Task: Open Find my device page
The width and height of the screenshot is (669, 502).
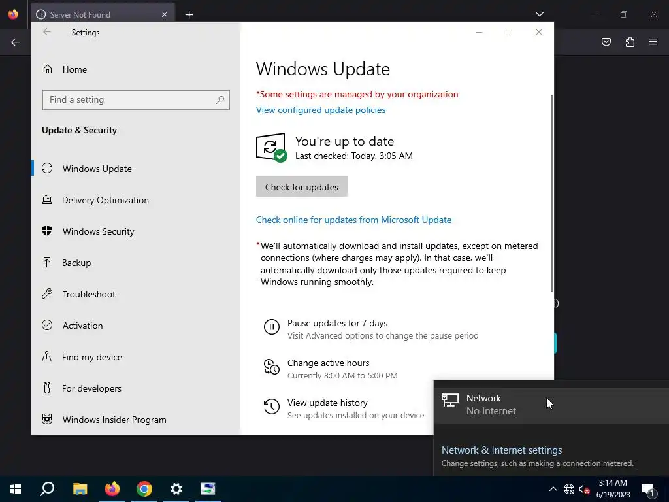Action: [91, 357]
